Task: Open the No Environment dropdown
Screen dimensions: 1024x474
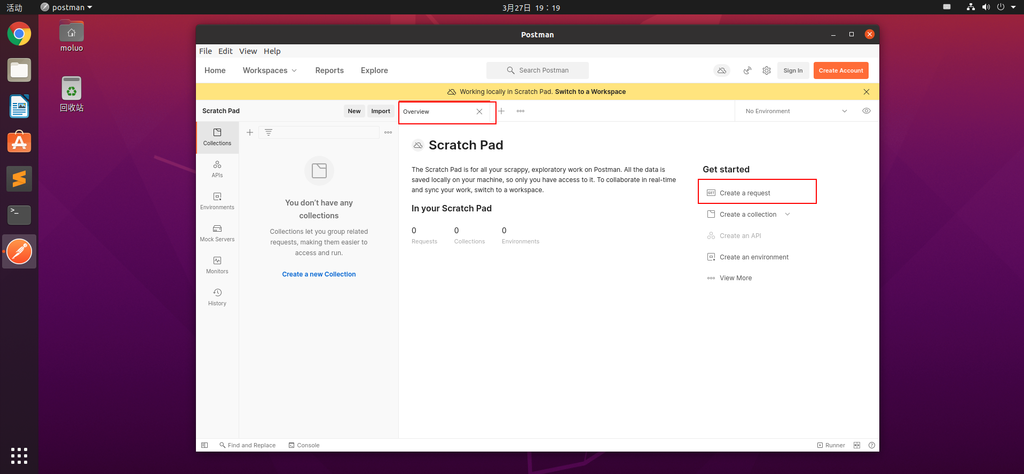Action: click(x=796, y=111)
